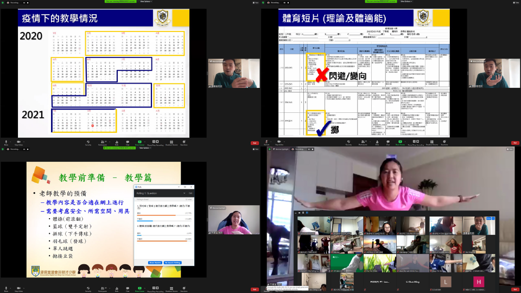Stop video in the 教學前準備 window

tap(18, 289)
